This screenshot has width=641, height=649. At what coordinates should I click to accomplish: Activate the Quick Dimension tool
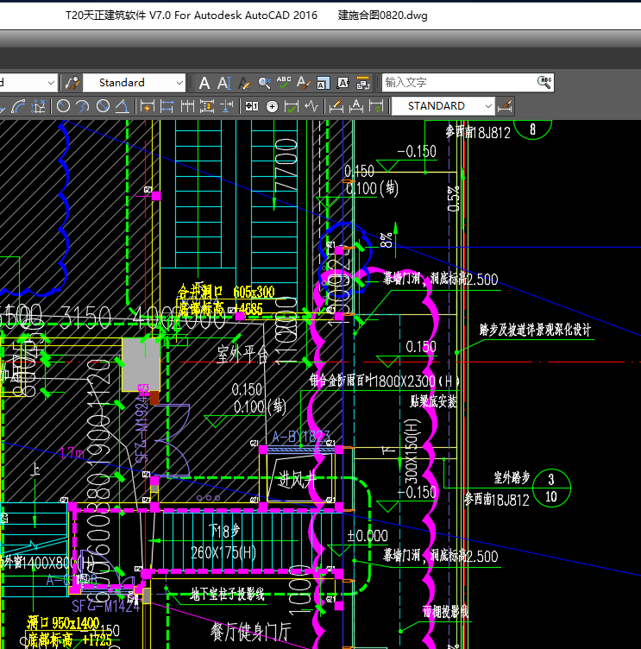tap(148, 106)
